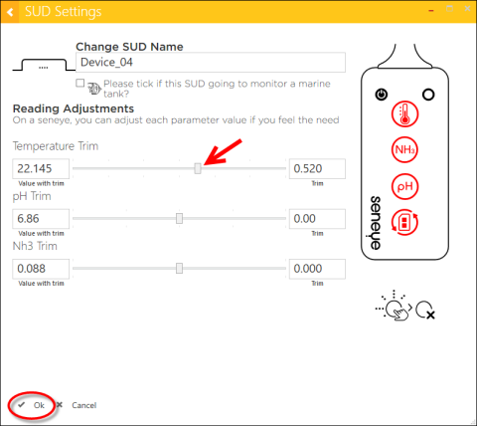Click the Nh3 Trim slider handle
Viewport: 477px width, 426px height.
point(179,269)
